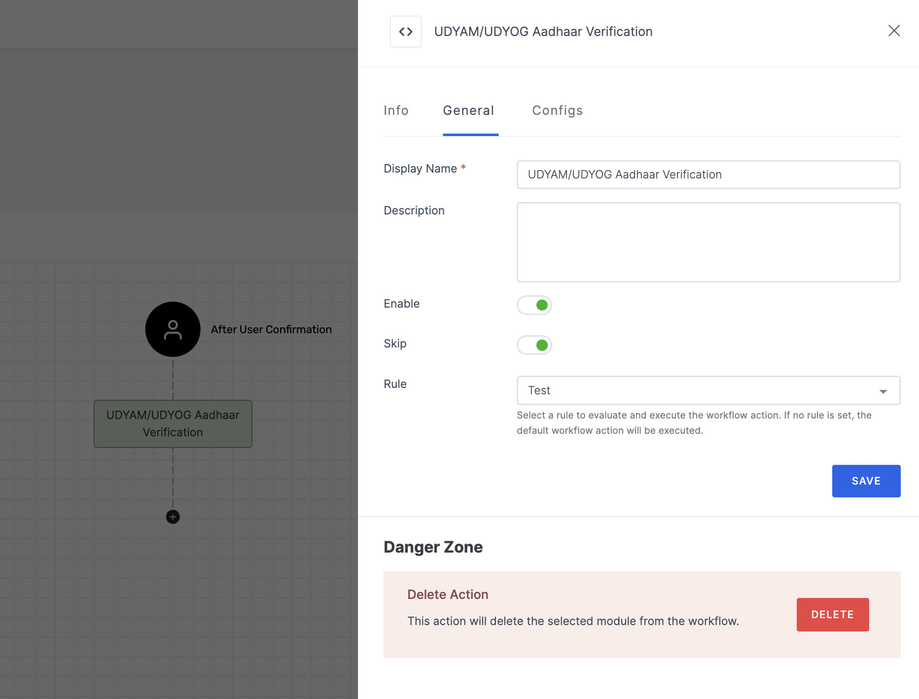Click the 'After User Confirmation' label

pyautogui.click(x=271, y=329)
